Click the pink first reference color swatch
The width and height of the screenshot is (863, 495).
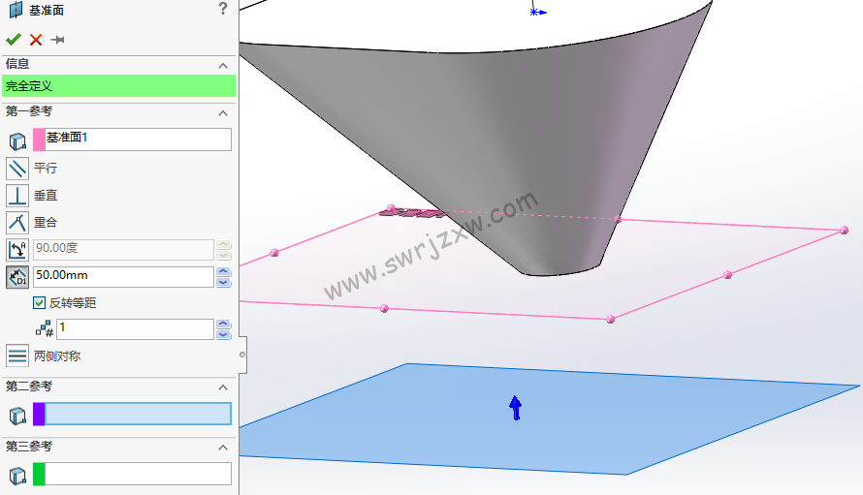coord(39,139)
